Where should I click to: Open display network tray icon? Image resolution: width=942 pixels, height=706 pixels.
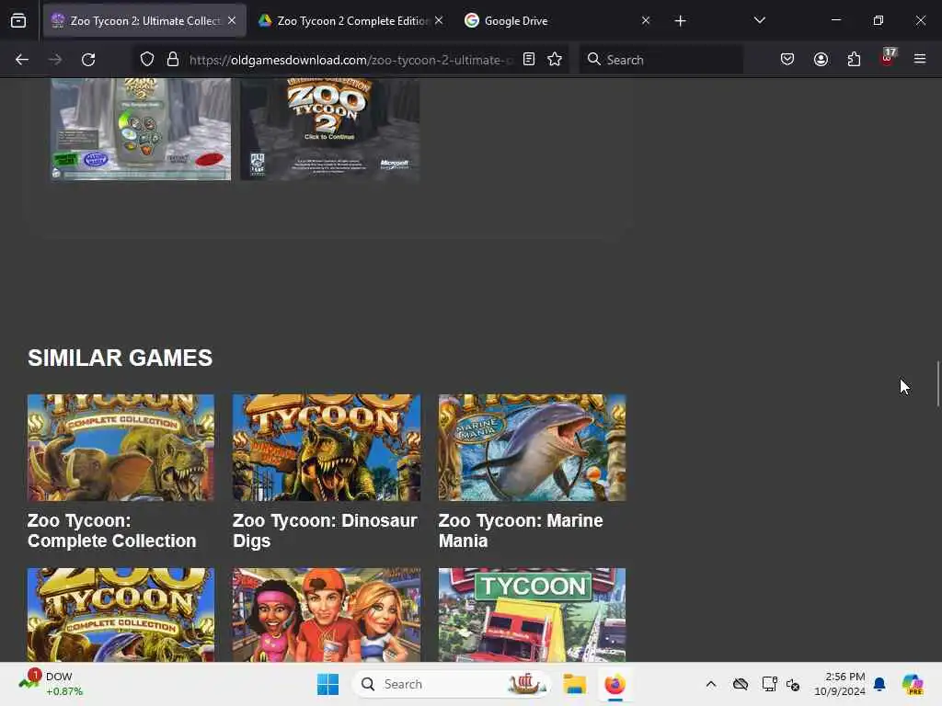pyautogui.click(x=770, y=684)
